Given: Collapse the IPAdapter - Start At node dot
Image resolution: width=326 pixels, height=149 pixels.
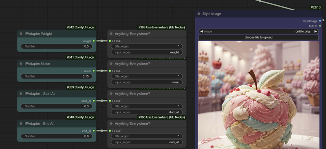Looking at the screenshot, I should pos(21,94).
